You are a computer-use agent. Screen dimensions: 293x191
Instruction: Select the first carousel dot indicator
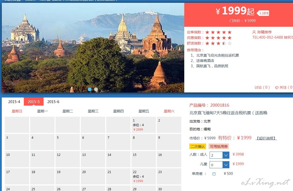coord(90,89)
